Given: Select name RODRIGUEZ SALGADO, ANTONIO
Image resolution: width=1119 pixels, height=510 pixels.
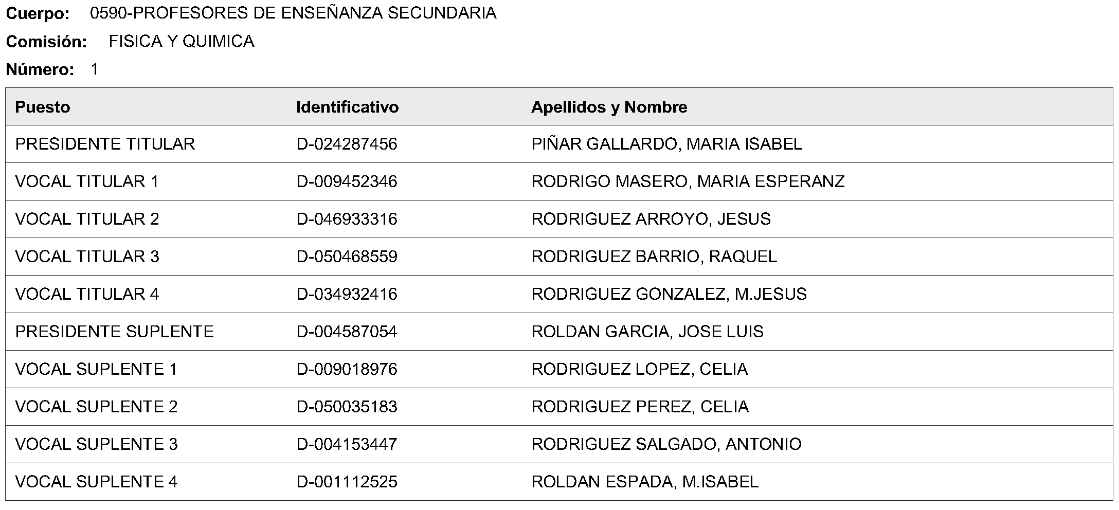Looking at the screenshot, I should pos(667,444).
